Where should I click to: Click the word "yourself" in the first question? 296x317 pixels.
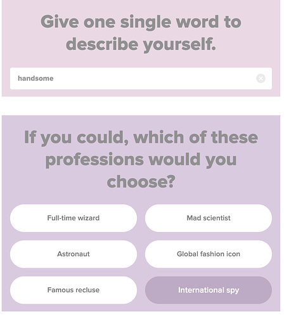pos(179,44)
